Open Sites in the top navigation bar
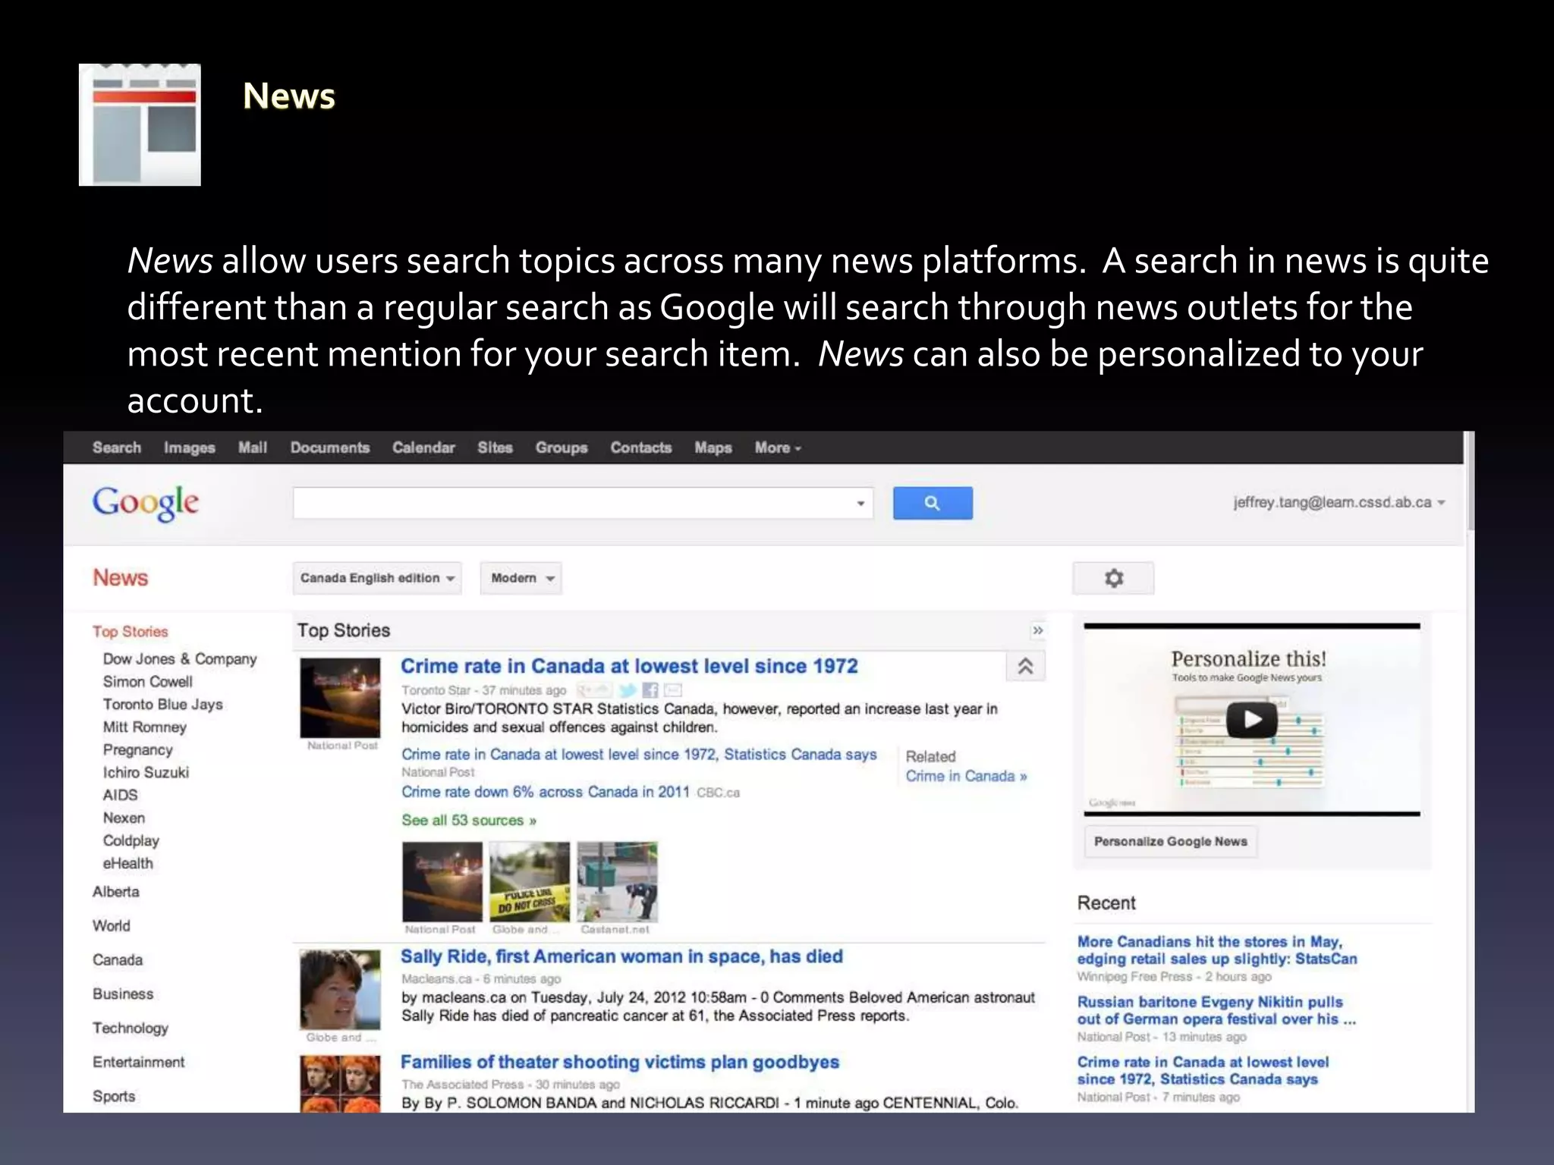Image resolution: width=1554 pixels, height=1165 pixels. [x=495, y=447]
